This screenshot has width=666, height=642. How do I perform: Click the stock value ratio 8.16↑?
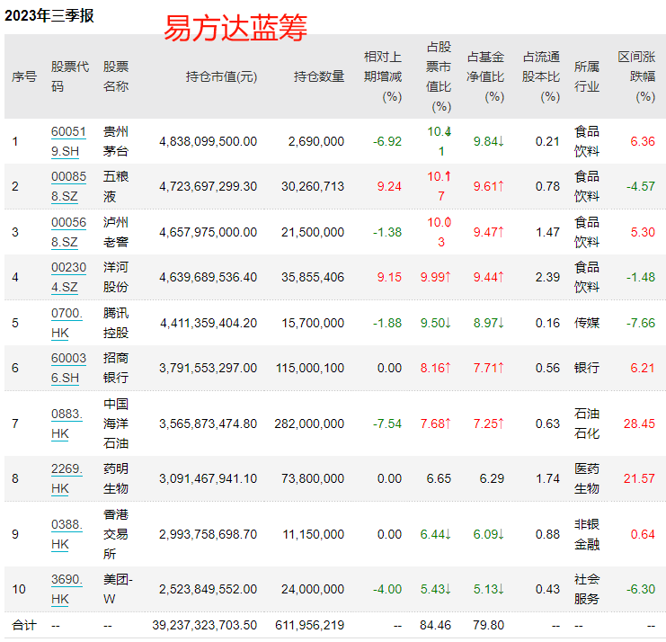[436, 368]
